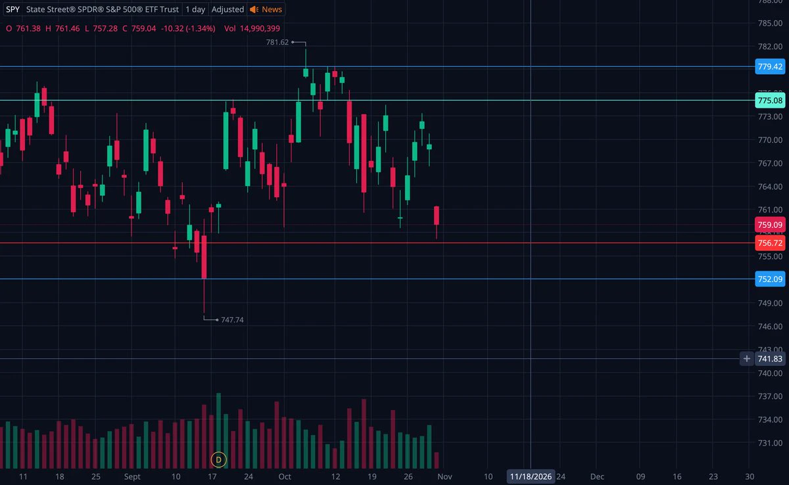Click the 764.00 price axis label
Viewport: 789px width, 485px height.
tap(769, 187)
